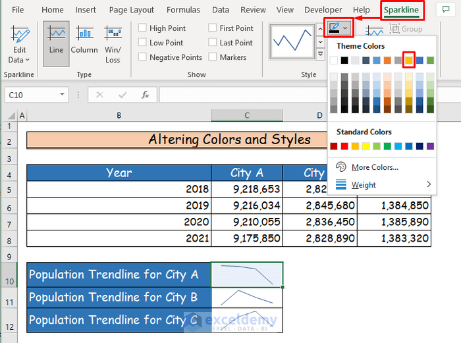Click the Weight line thickness icon
461x343 pixels.
(x=340, y=185)
